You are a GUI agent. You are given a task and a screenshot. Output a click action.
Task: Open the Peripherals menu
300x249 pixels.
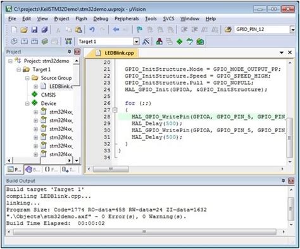tap(127, 19)
